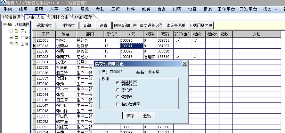The height and width of the screenshot is (133, 285).
Task: Close the 指纹机权限变更 dialog
Action: point(184,64)
